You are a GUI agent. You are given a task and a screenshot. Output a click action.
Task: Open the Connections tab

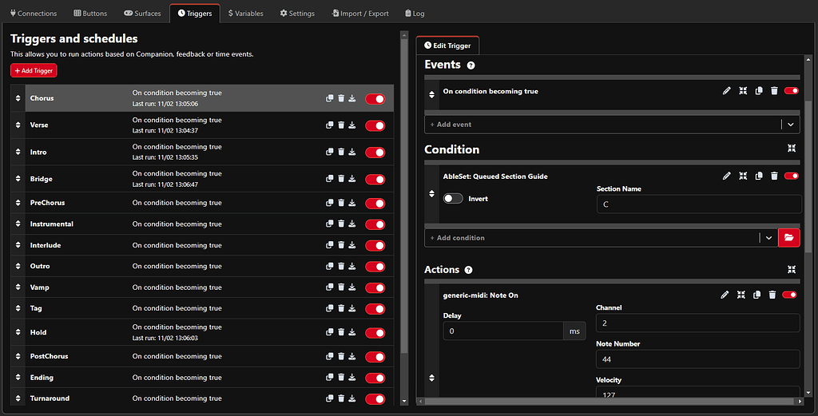point(34,13)
